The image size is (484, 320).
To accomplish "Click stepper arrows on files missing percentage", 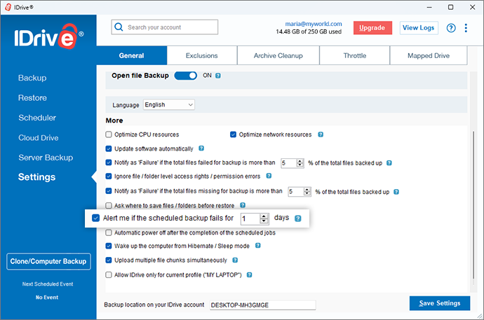I will point(307,192).
